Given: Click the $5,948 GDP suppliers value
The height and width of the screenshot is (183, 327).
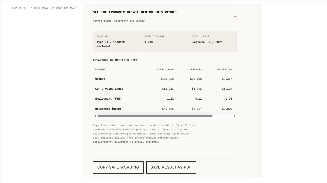Looking at the screenshot, I should [197, 89].
